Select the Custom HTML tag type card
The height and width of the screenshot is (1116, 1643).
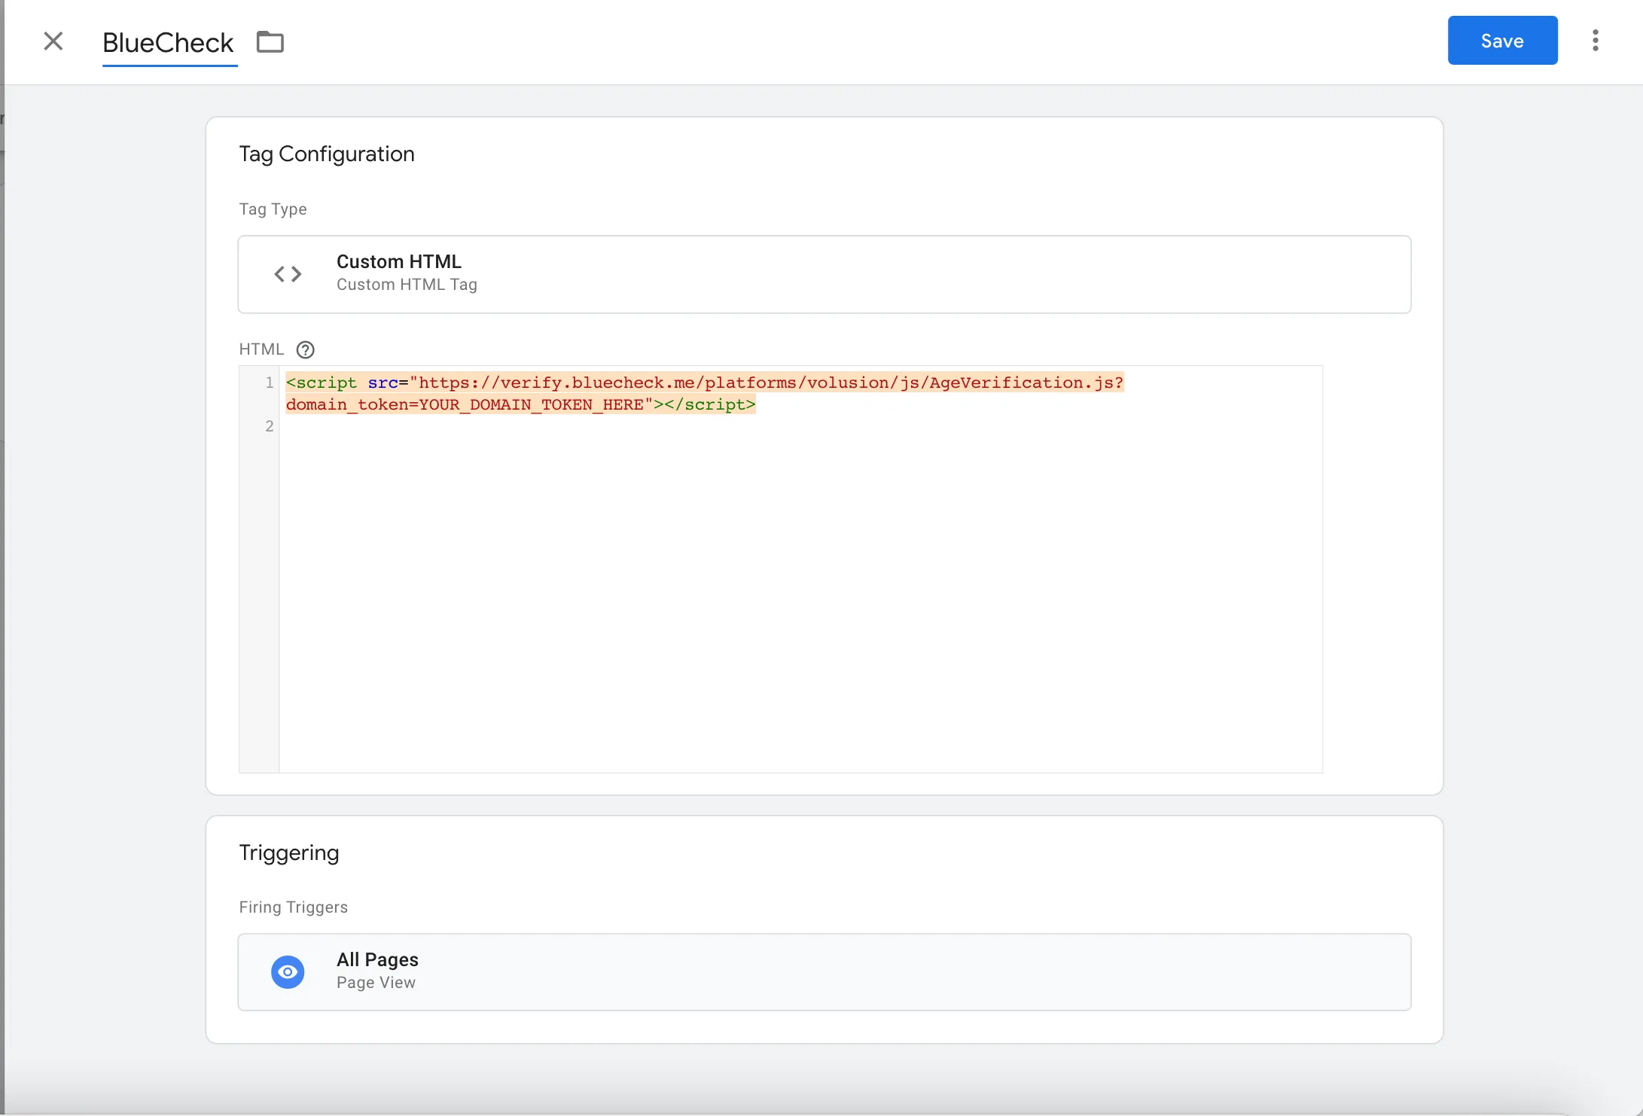pyautogui.click(x=825, y=274)
